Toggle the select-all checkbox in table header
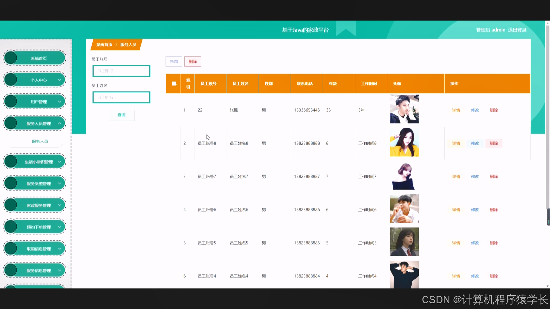Screen dimensions: 550x309 174,84
